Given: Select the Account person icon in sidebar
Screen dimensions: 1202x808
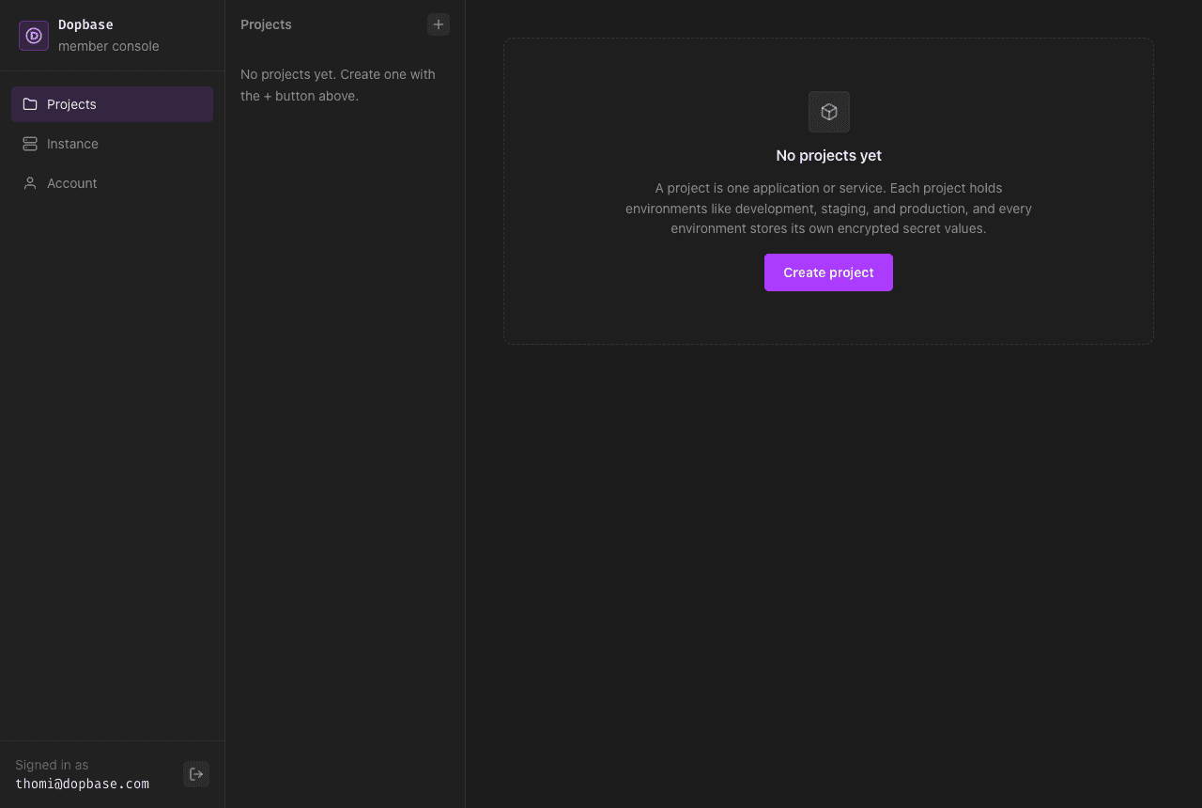Looking at the screenshot, I should (x=30, y=183).
